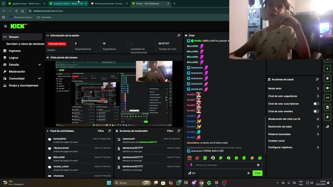Click the stream preview thumbnail
The height and width of the screenshot is (187, 333).
coord(114,94)
